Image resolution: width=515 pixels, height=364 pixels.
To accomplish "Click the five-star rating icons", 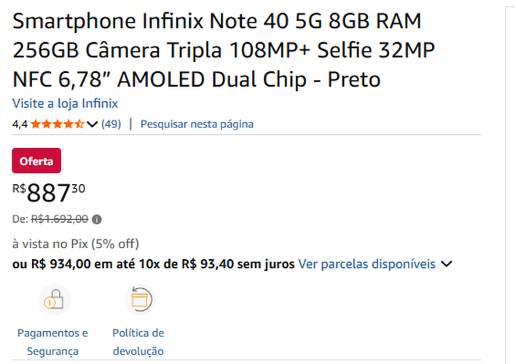I will (x=58, y=124).
